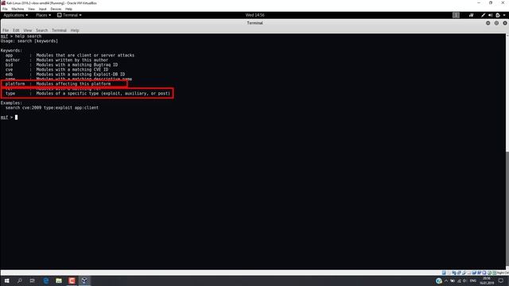Show hidden Windows tray icons
This screenshot has height=286, width=509.
[446, 280]
